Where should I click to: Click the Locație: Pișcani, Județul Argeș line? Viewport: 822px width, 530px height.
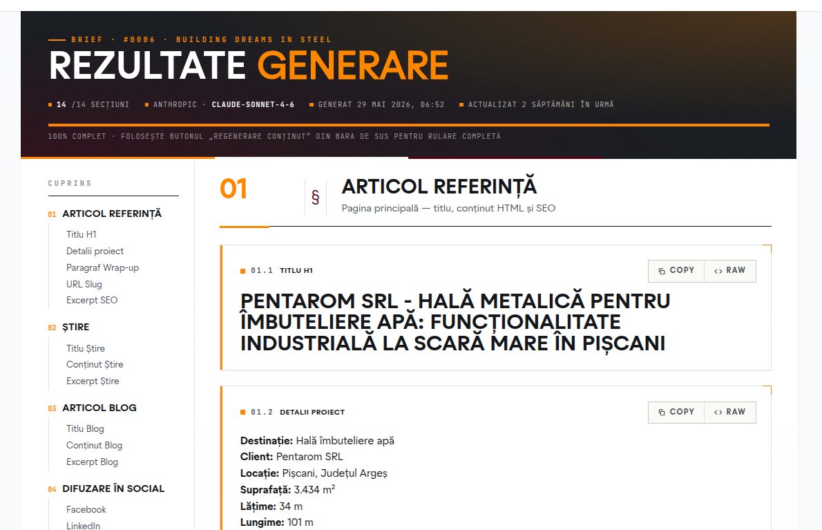pyautogui.click(x=314, y=473)
